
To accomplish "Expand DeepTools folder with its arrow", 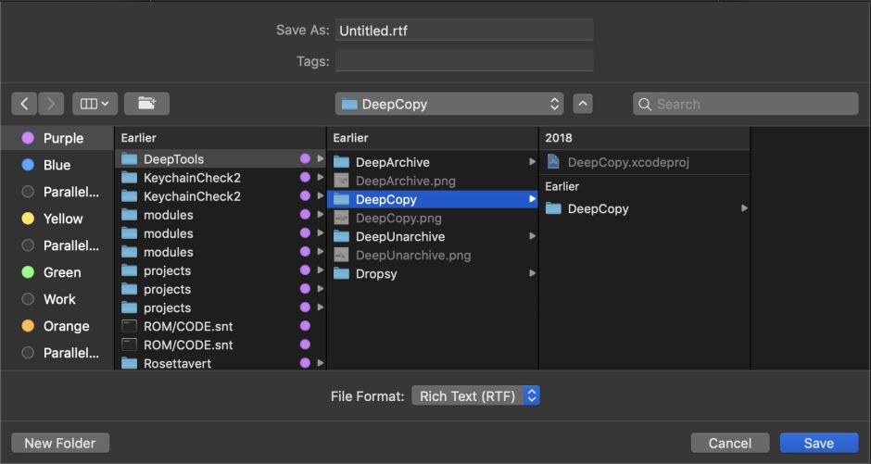I will click(320, 158).
